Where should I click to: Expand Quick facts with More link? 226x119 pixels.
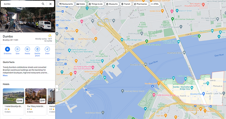click(x=5, y=75)
